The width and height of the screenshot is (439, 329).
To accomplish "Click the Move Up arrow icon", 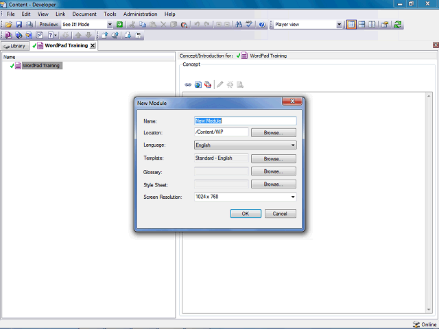I will 78,35.
